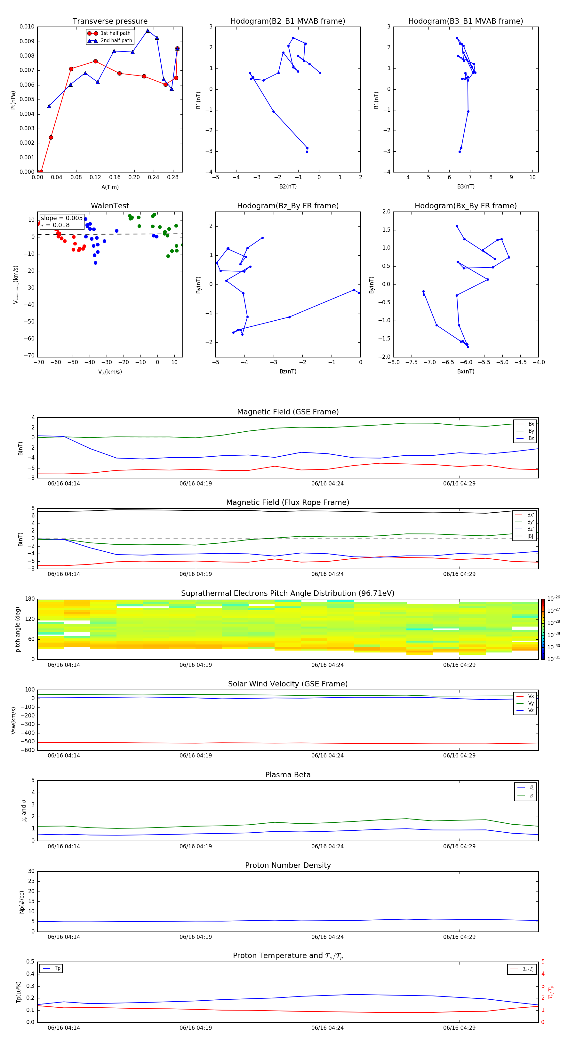
Task: Select the Vx legend entry
Action: (525, 696)
